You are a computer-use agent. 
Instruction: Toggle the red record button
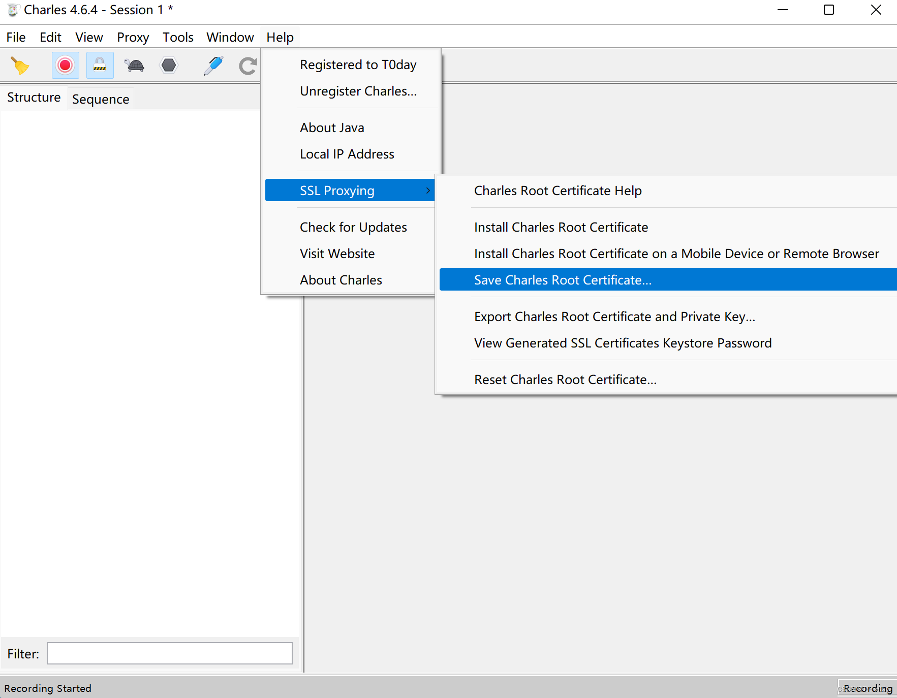[65, 66]
